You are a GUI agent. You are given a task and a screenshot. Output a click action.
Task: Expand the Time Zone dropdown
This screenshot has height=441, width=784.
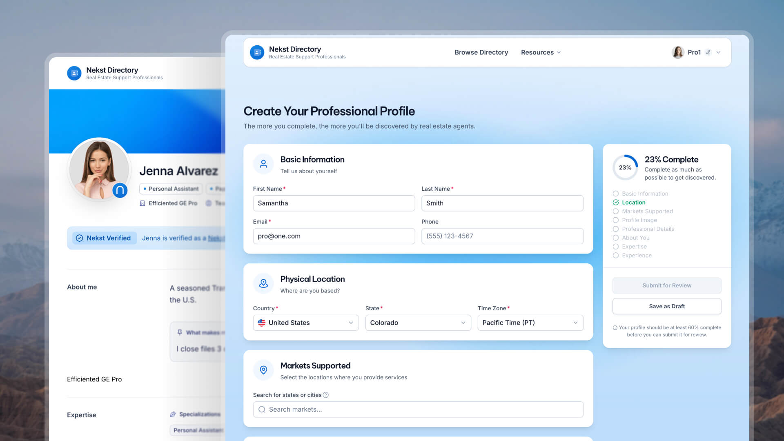(530, 323)
